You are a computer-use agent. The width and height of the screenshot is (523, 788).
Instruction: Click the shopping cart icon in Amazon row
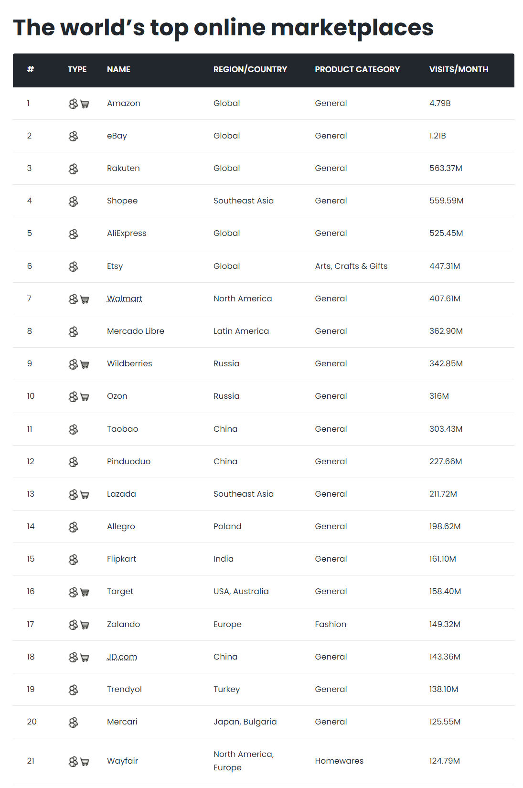click(x=85, y=104)
